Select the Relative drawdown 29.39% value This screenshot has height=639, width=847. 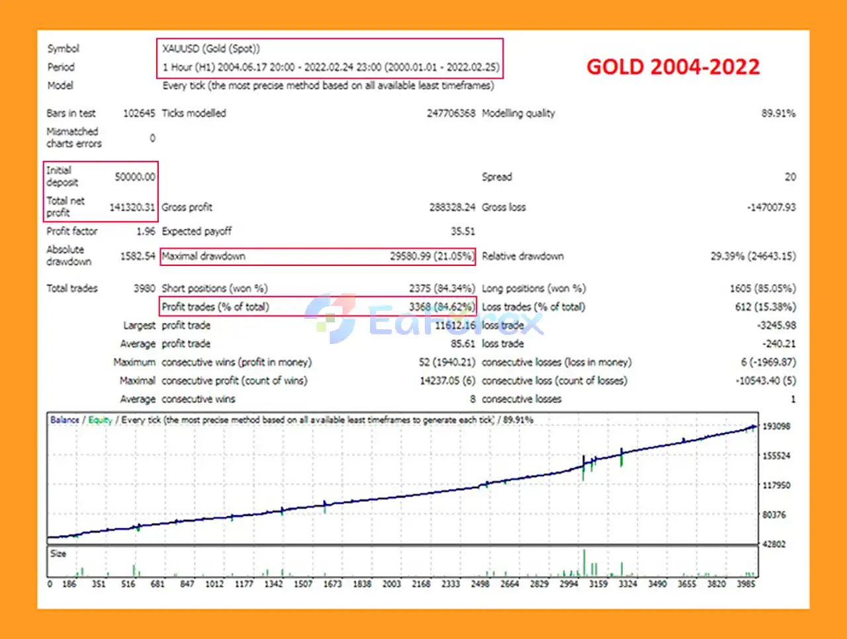coord(753,256)
